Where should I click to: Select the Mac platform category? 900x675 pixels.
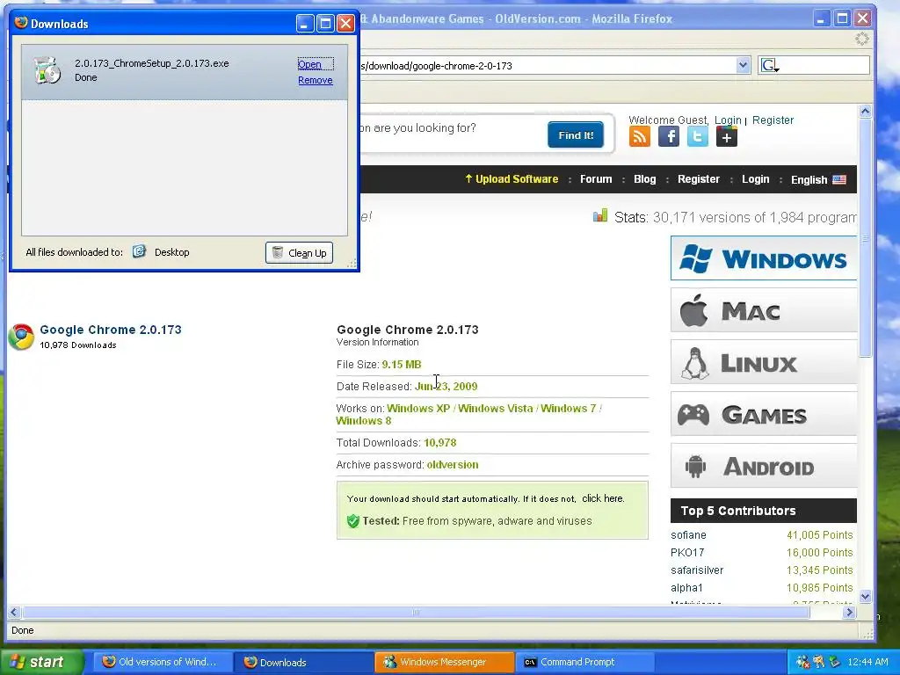coord(764,310)
